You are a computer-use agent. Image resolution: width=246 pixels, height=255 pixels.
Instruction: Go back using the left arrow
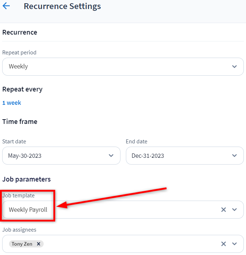click(6, 6)
